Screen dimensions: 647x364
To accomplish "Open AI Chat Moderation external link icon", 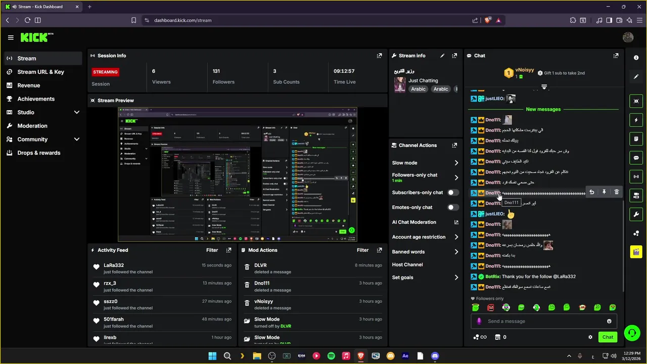I will [456, 222].
